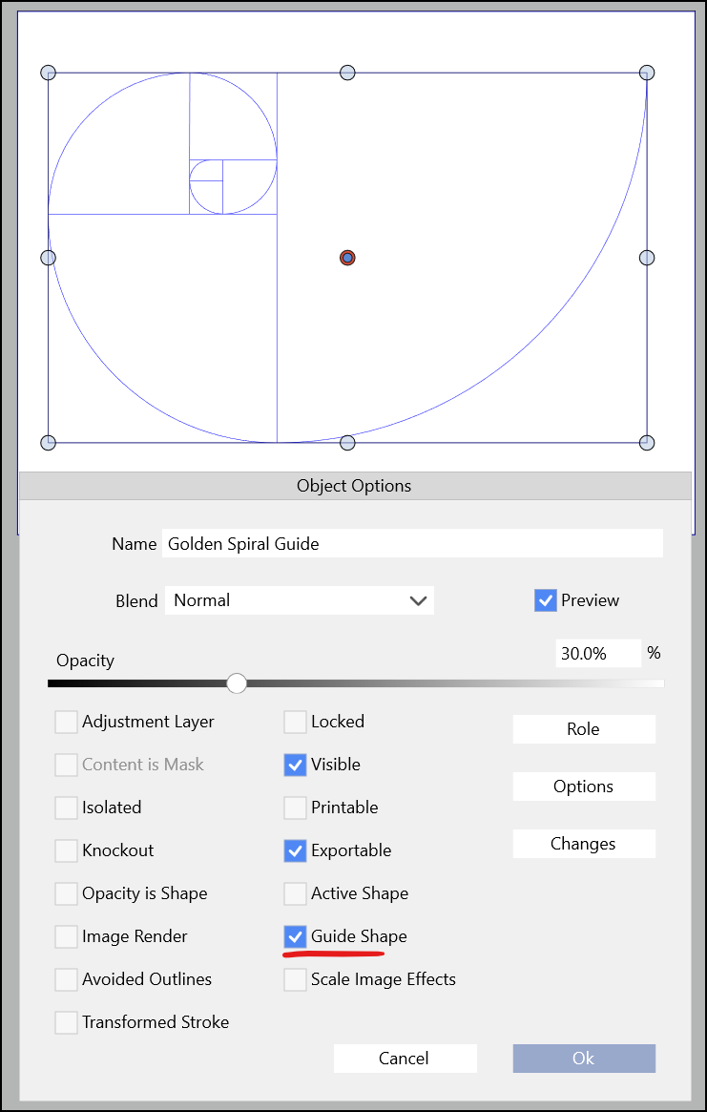Click the top-left selection handle

click(49, 73)
